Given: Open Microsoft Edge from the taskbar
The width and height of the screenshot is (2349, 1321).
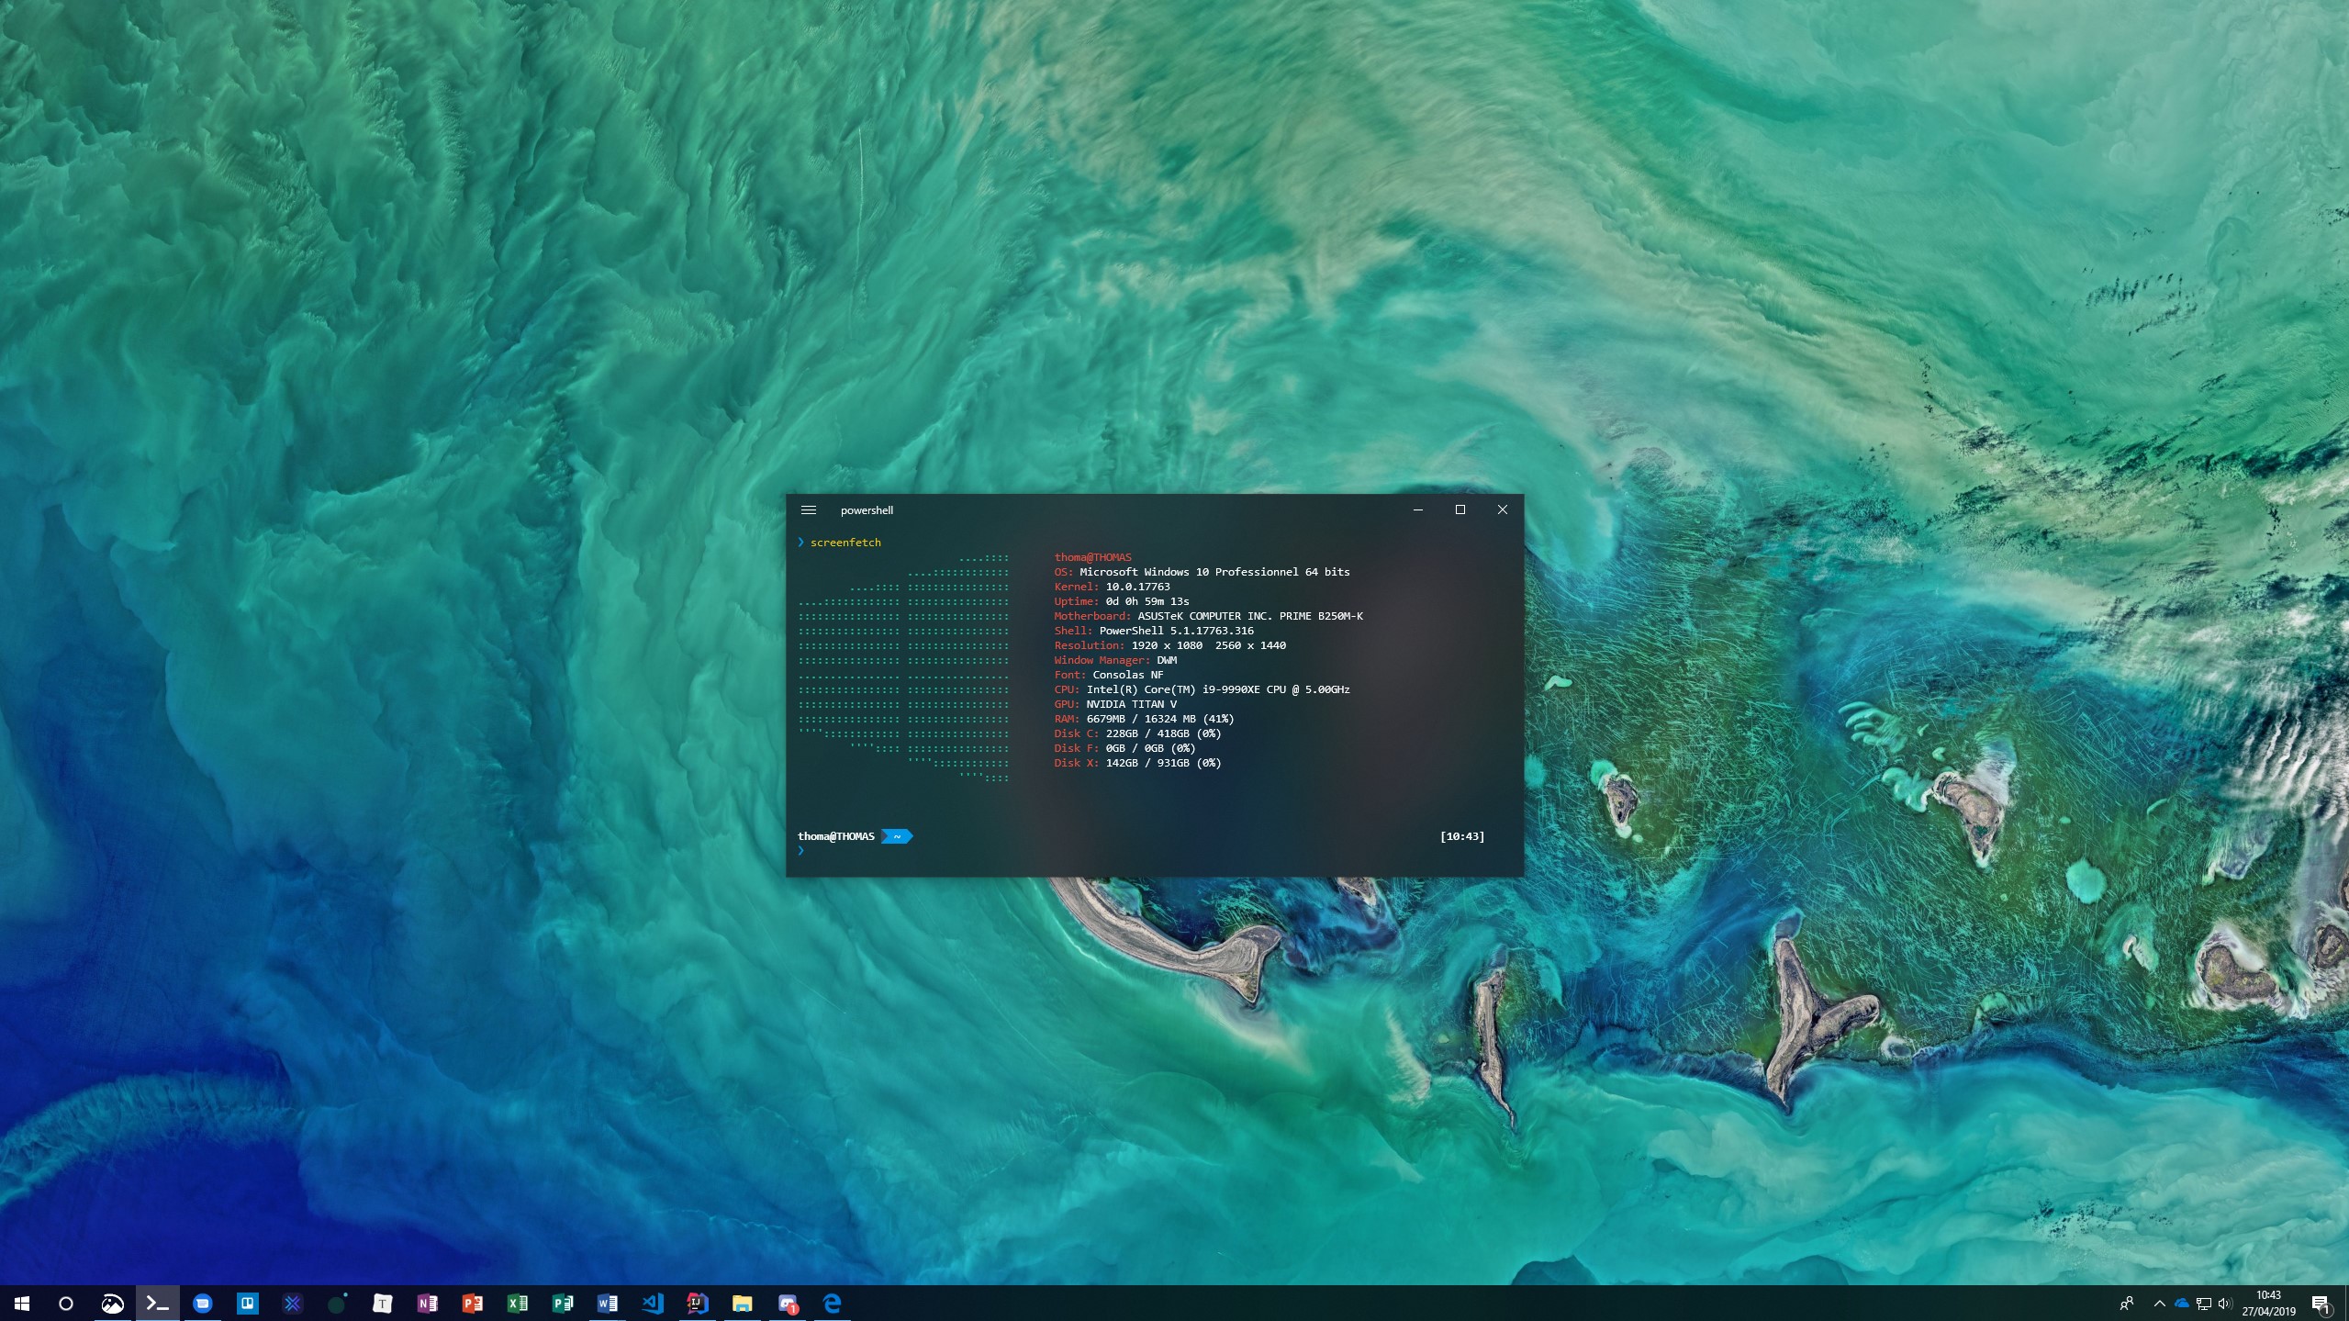Looking at the screenshot, I should click(x=832, y=1303).
